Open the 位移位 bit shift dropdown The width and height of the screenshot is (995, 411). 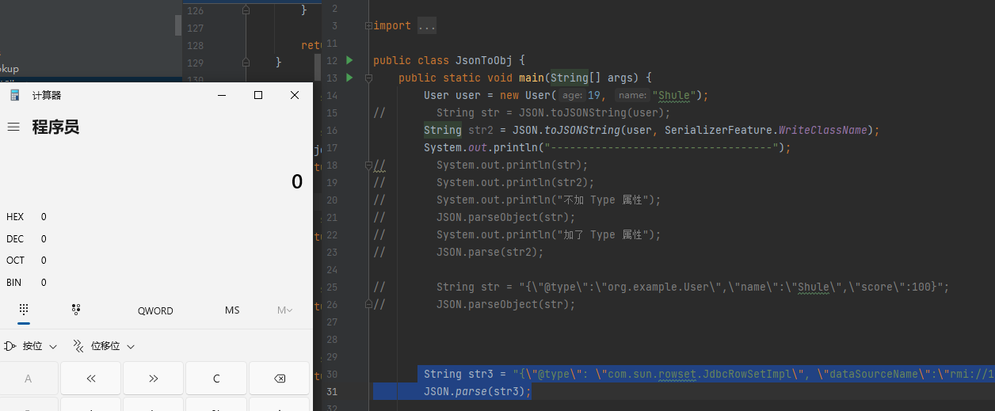tap(103, 346)
